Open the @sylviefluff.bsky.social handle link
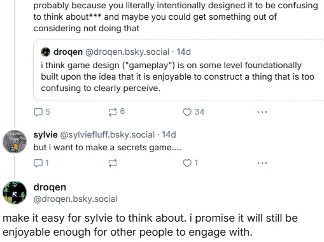This screenshot has width=324, height=242. (x=108, y=135)
